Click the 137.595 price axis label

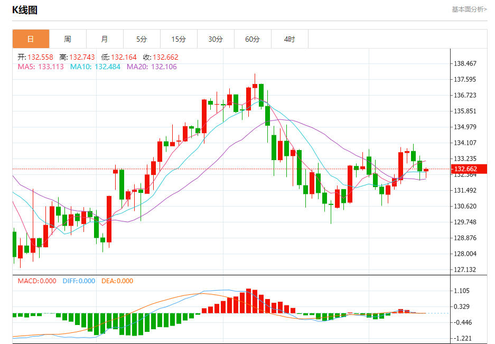(465, 79)
